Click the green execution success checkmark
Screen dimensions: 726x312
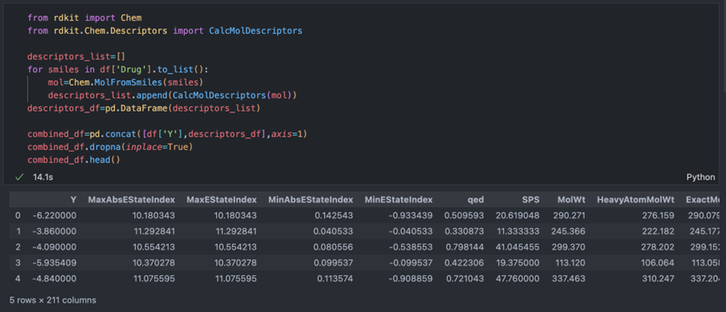[19, 177]
